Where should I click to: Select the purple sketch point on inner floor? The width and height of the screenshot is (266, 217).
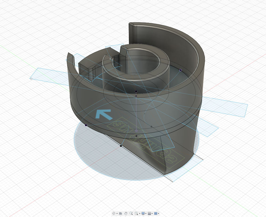click(x=181, y=70)
